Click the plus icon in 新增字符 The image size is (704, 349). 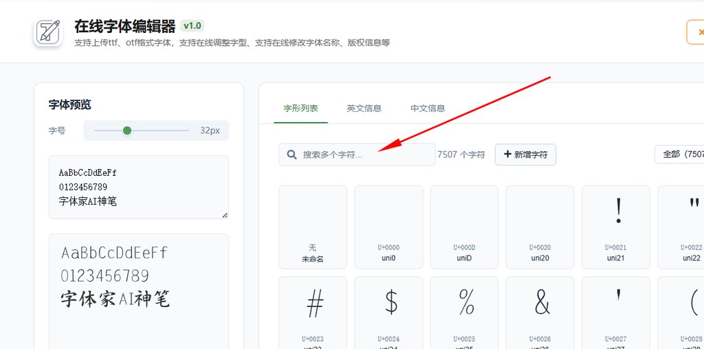(x=508, y=155)
